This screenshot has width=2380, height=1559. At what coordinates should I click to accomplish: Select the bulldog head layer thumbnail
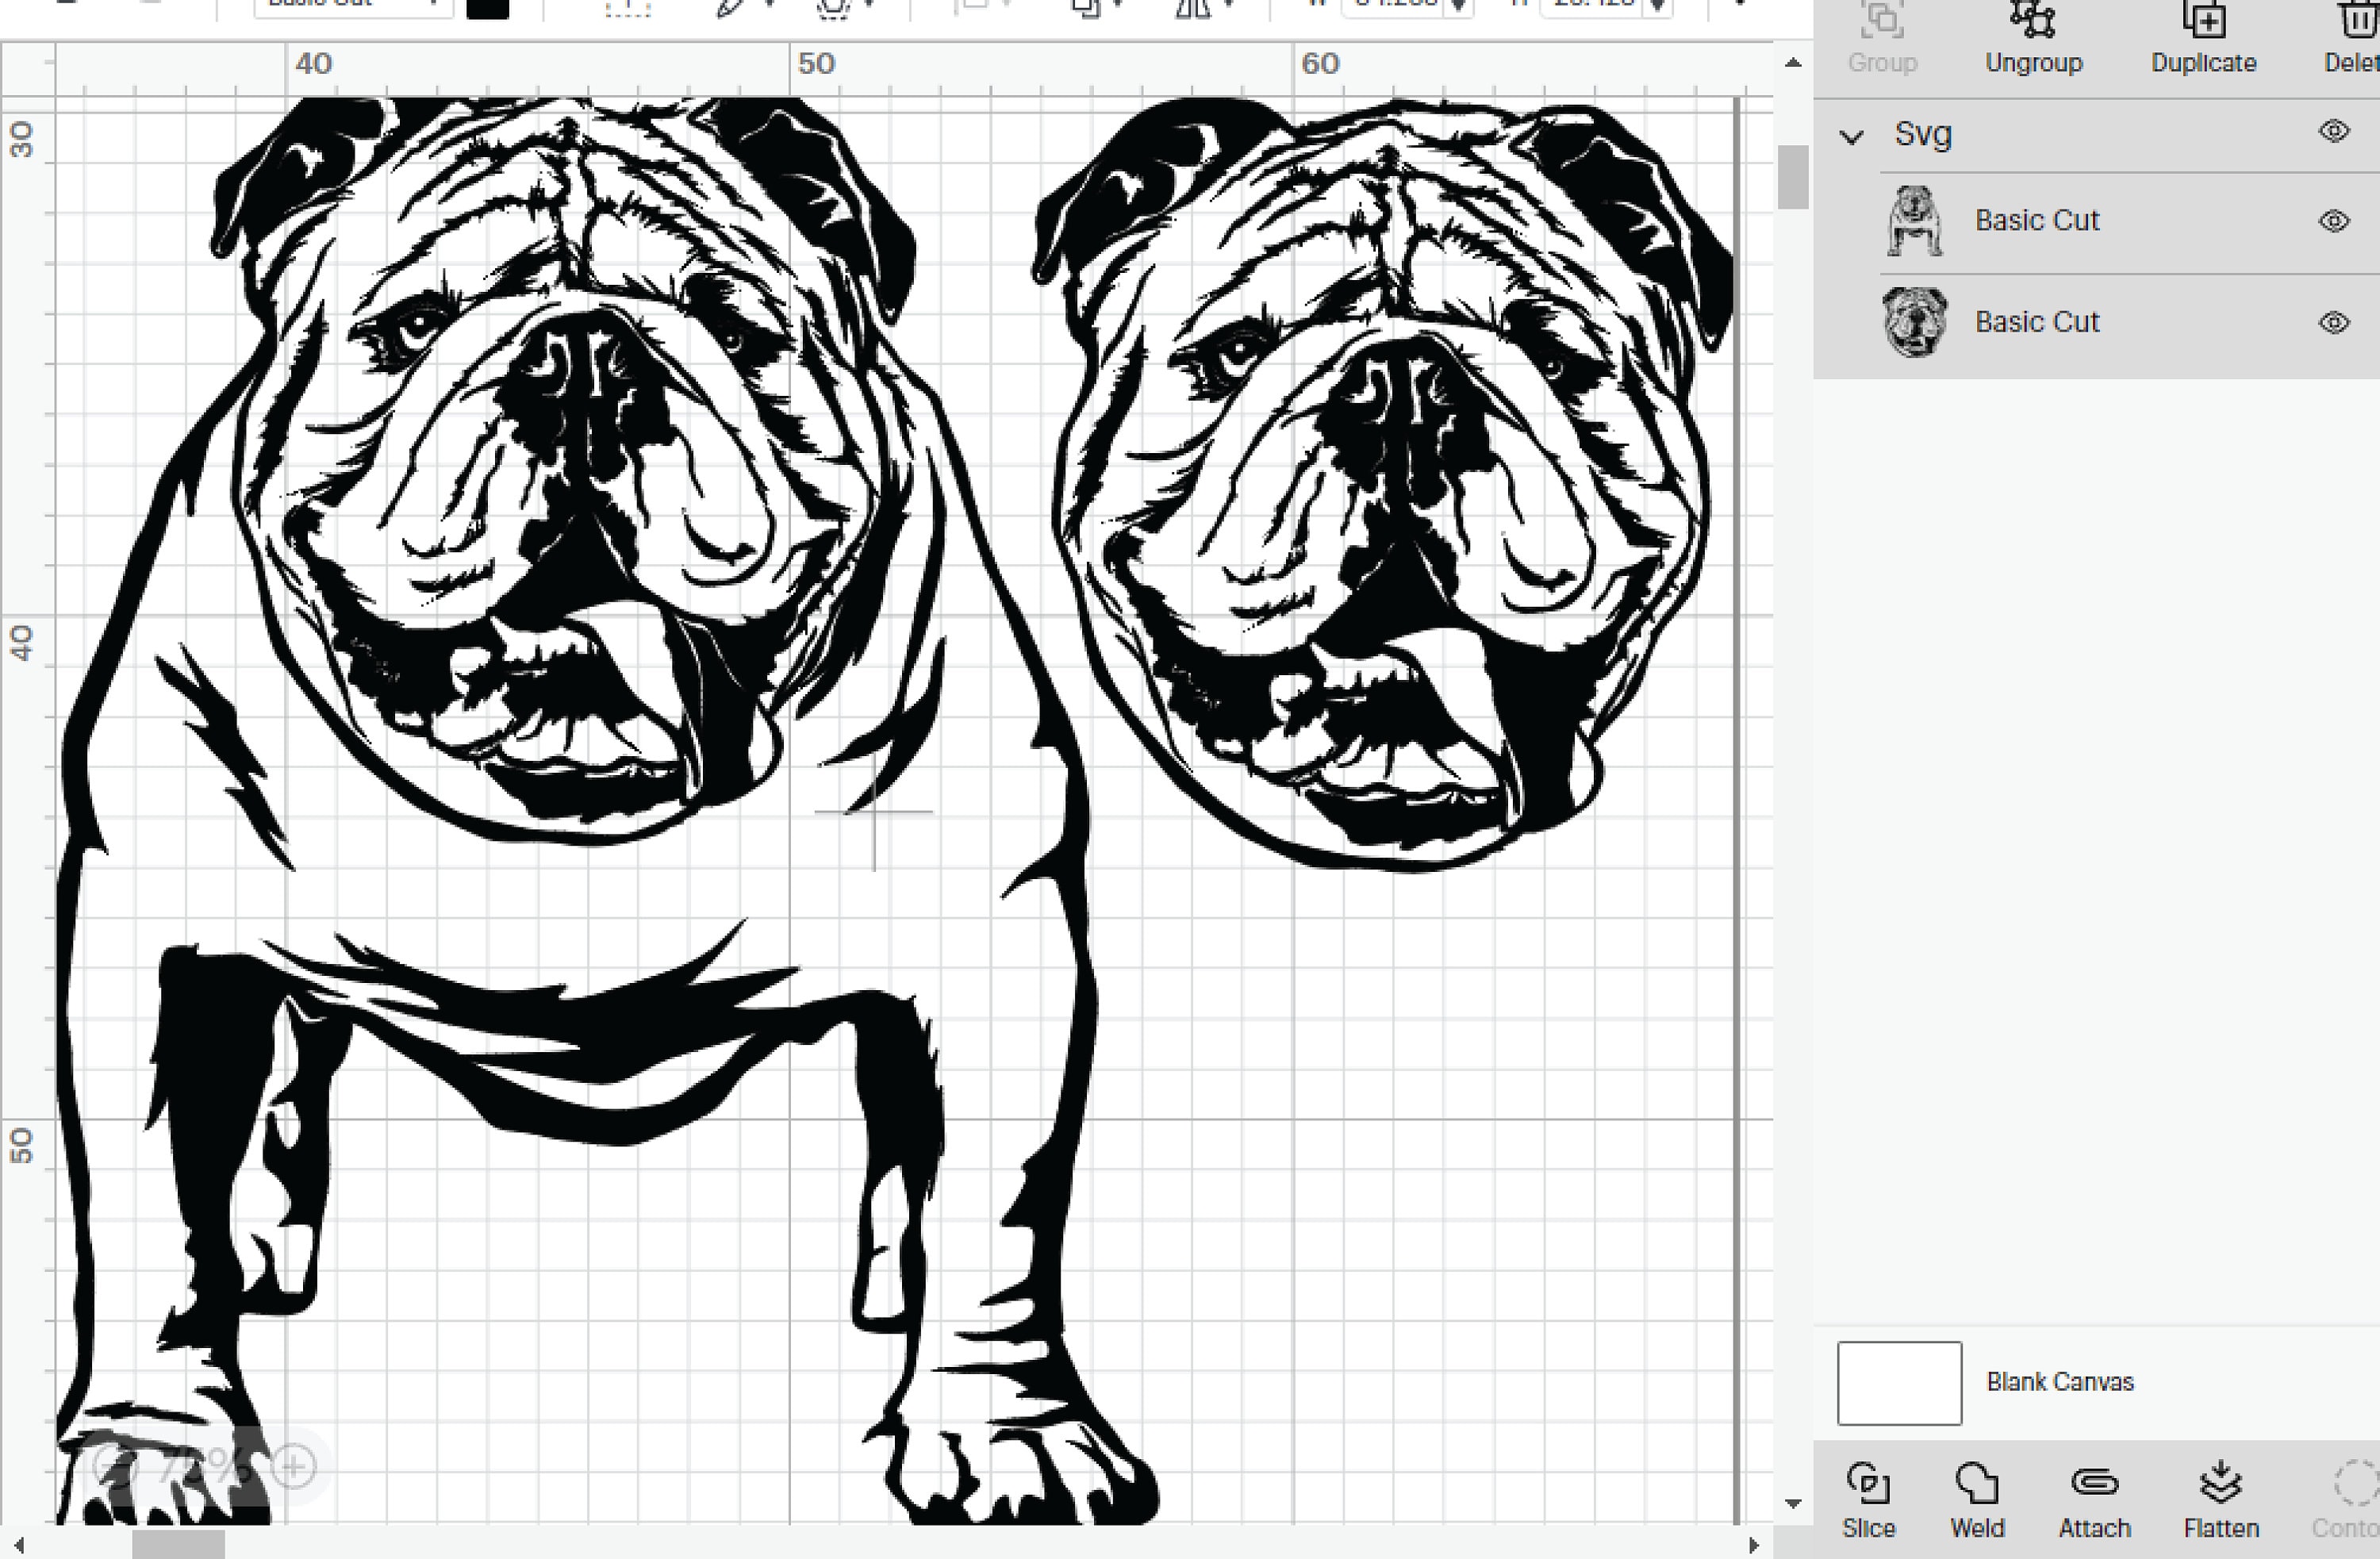[x=1915, y=322]
